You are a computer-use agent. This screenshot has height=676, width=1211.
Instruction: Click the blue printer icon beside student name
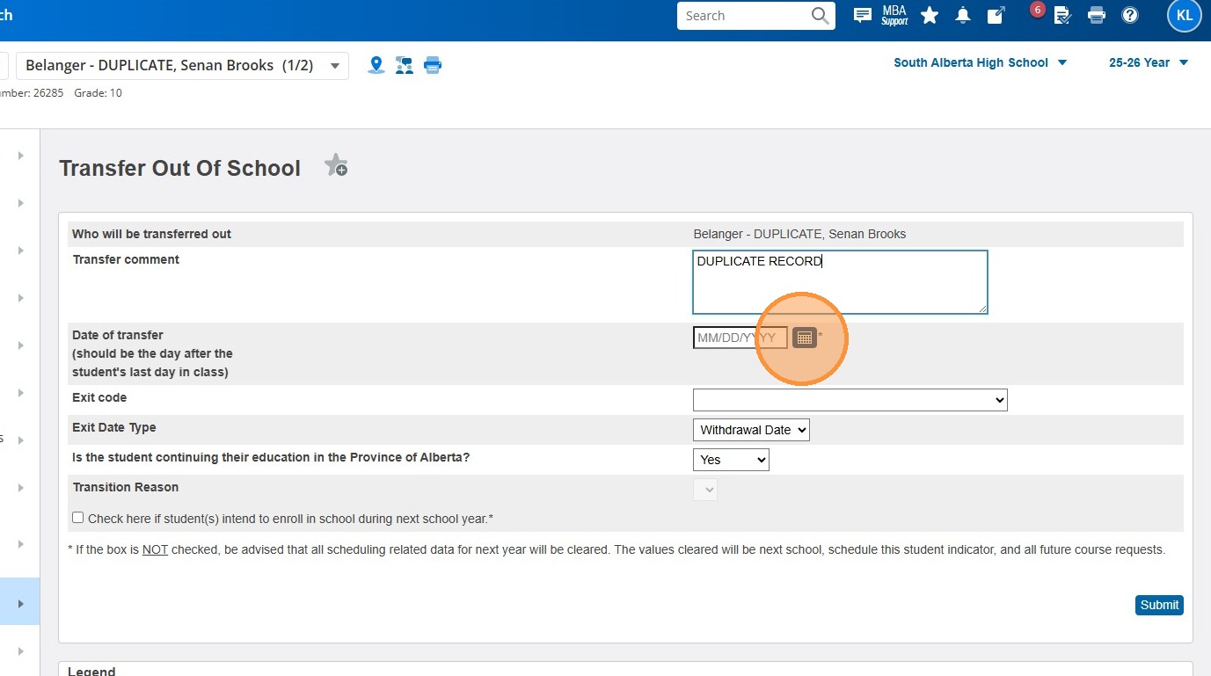[433, 65]
